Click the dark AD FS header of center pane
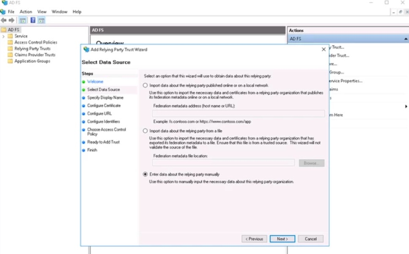The image size is (409, 254). pos(188,30)
